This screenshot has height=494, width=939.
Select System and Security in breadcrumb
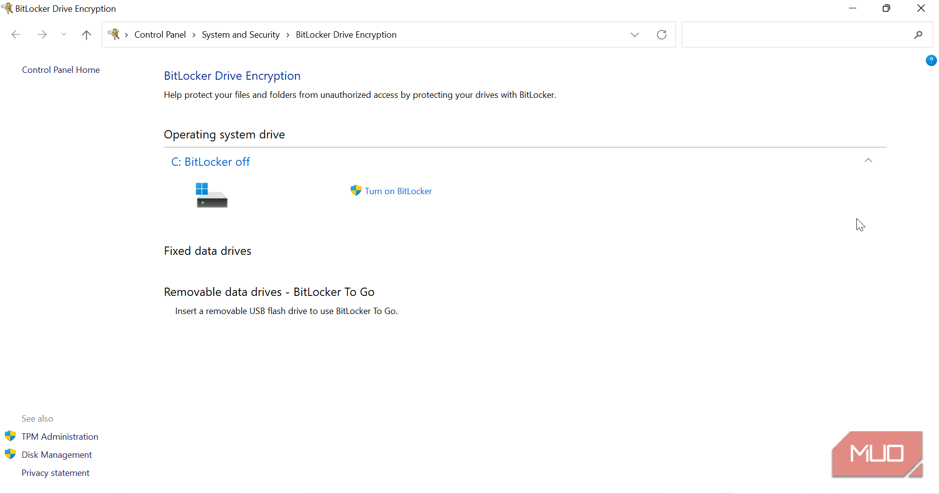[241, 35]
